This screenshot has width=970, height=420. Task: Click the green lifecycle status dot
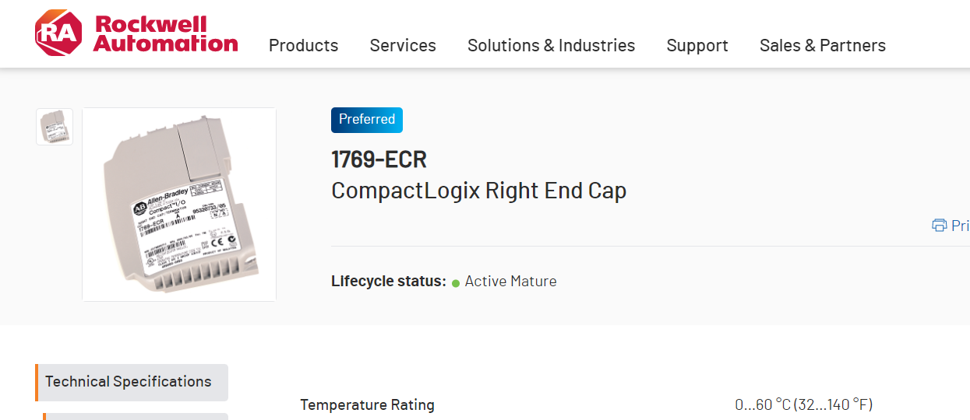click(x=456, y=283)
